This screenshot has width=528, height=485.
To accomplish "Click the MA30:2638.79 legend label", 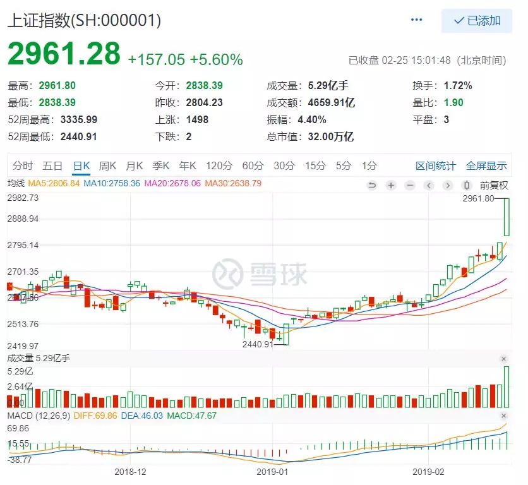I will coord(233,184).
